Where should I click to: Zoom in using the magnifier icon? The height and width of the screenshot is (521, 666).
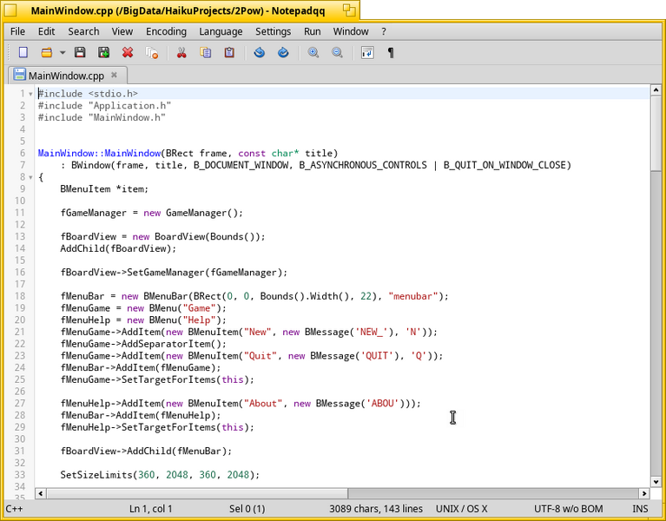[313, 53]
